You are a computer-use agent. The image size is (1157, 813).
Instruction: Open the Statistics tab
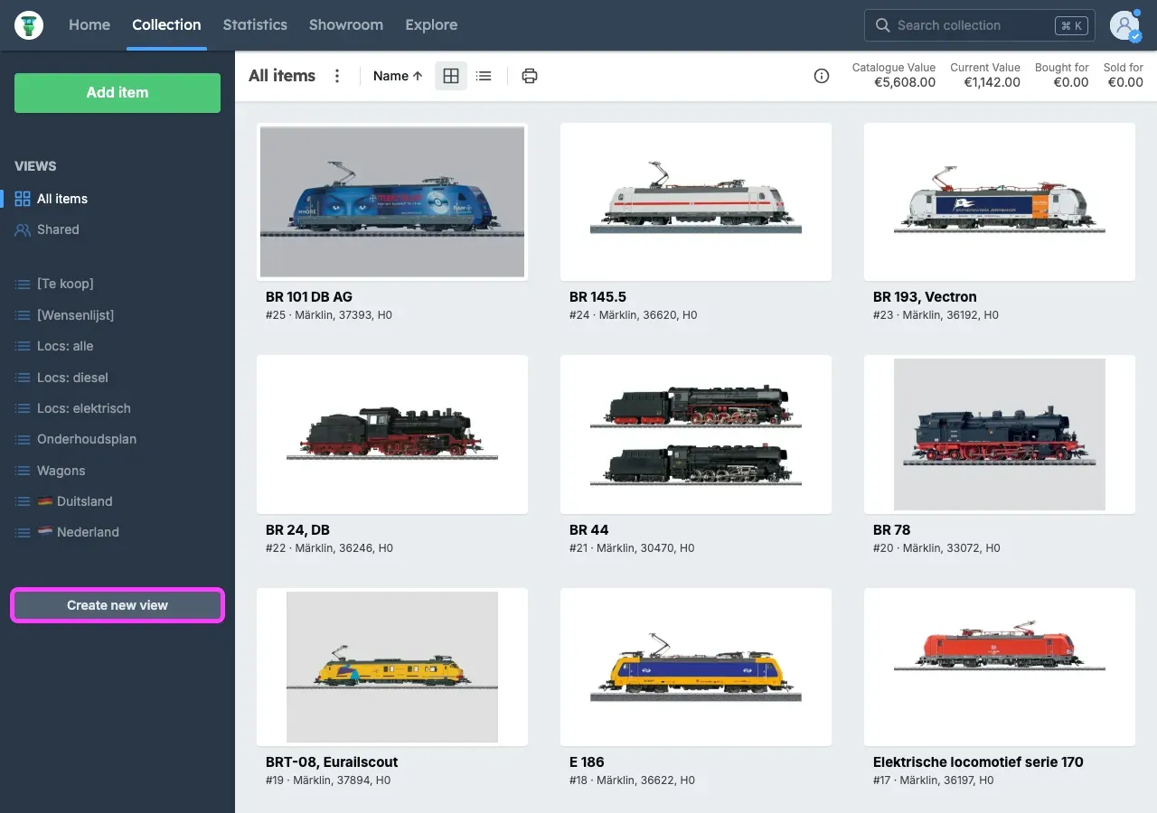pos(255,25)
